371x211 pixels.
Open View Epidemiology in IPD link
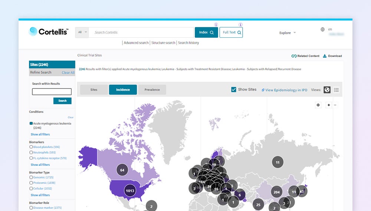pos(284,90)
